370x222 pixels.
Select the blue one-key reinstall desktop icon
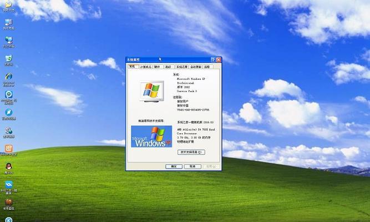coord(9,187)
